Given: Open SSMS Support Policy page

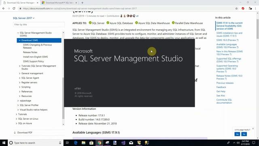Looking at the screenshot, I should [33, 61].
